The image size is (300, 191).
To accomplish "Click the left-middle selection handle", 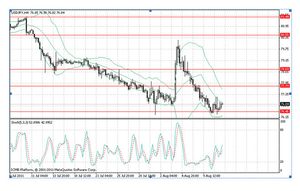I will click(x=10, y=93).
